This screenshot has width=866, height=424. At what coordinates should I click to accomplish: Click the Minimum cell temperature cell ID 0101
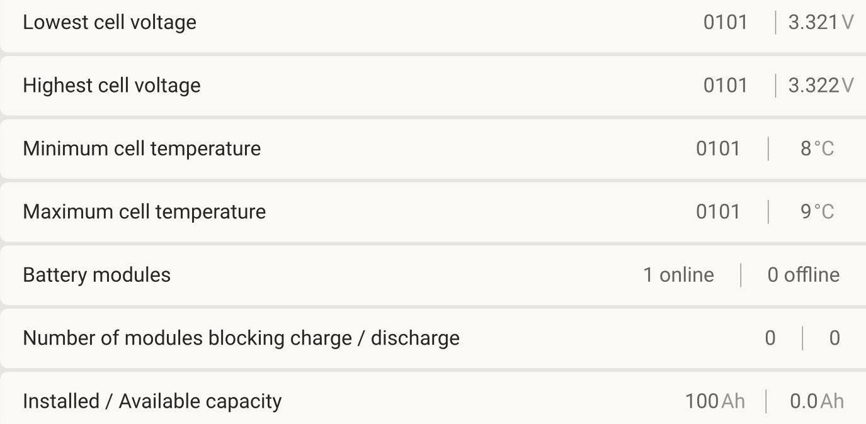pyautogui.click(x=717, y=148)
